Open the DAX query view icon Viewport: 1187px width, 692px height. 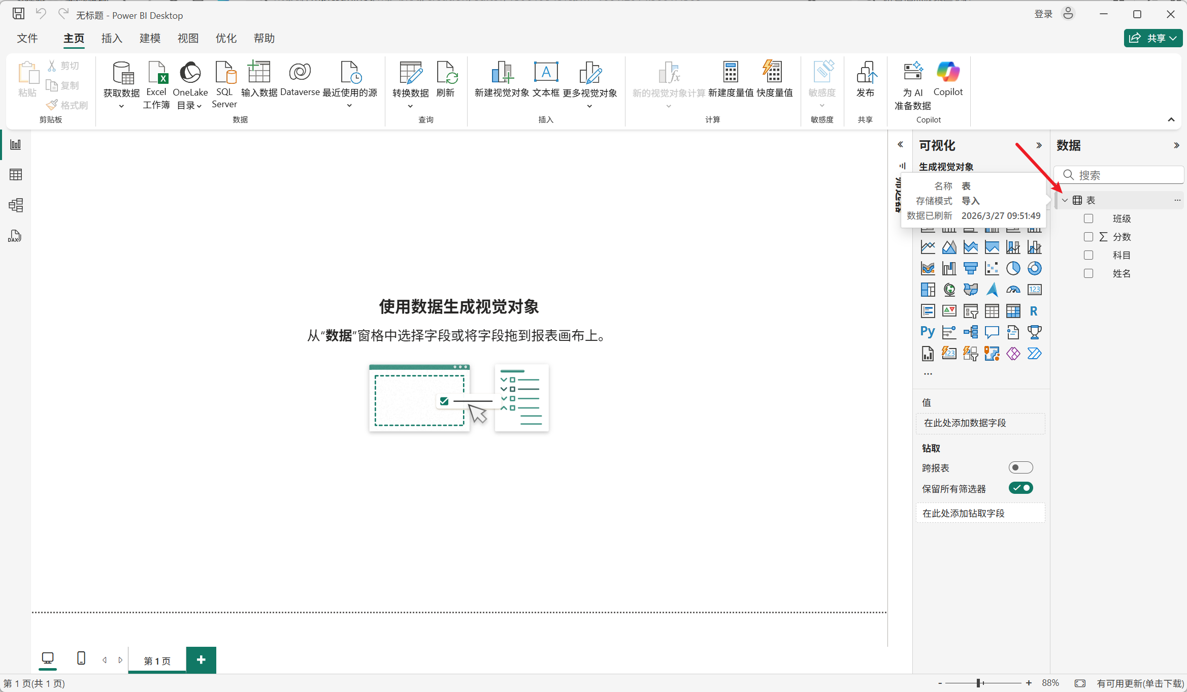(15, 236)
